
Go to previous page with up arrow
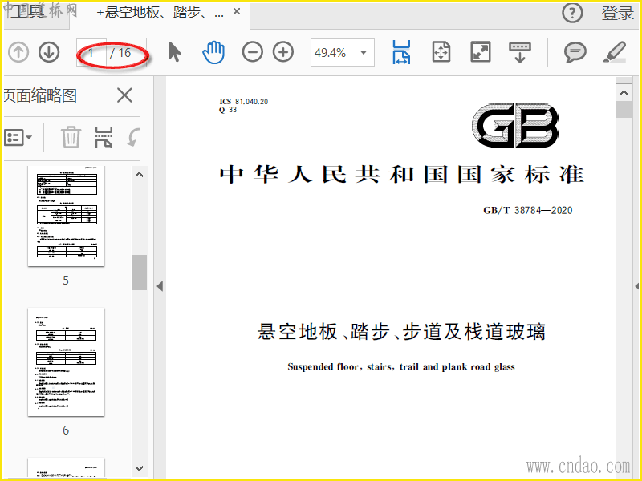pyautogui.click(x=18, y=52)
